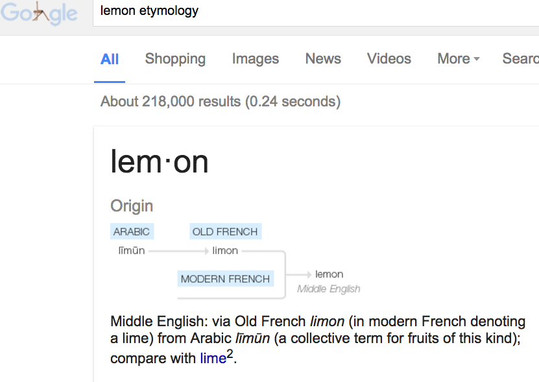Screen dimensions: 539x382
Task: Select the word limon in the diagram
Action: coord(225,251)
